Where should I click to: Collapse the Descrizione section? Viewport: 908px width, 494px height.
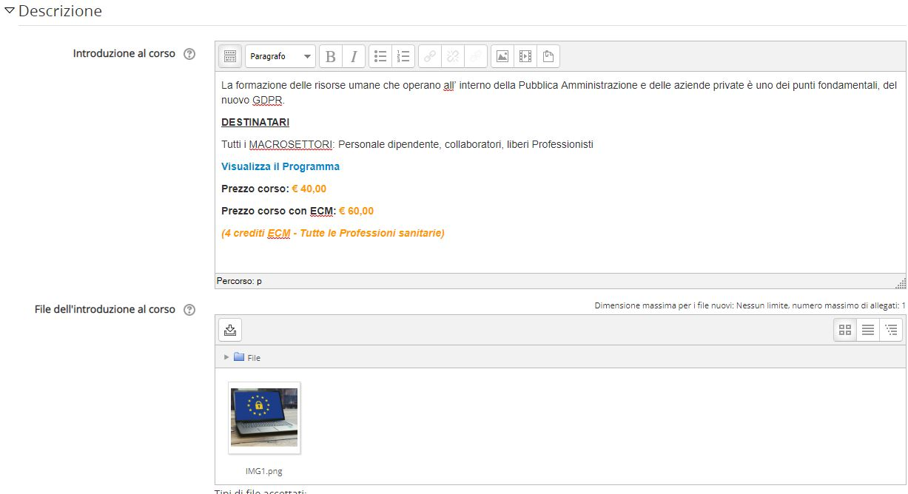(10, 11)
